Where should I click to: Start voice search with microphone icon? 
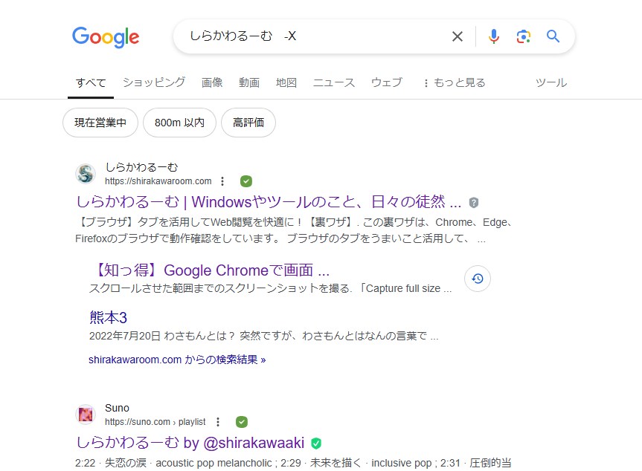[x=494, y=36]
